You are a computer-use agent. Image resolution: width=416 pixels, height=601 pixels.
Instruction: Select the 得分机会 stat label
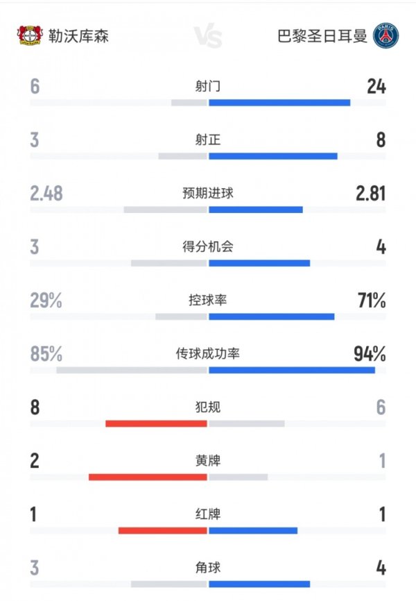tap(208, 246)
